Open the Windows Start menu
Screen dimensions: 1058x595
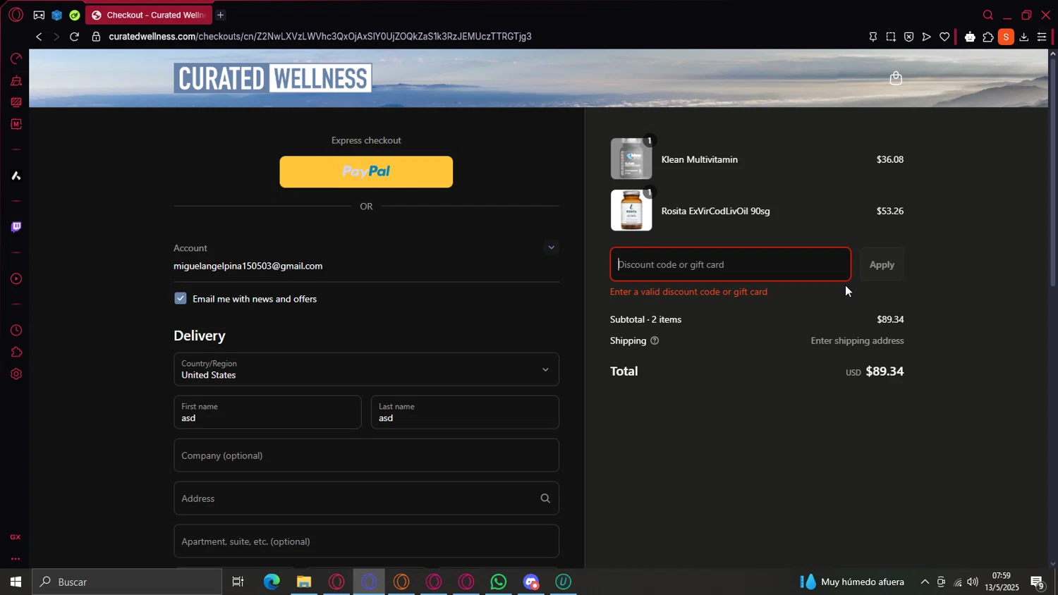pos(16,582)
